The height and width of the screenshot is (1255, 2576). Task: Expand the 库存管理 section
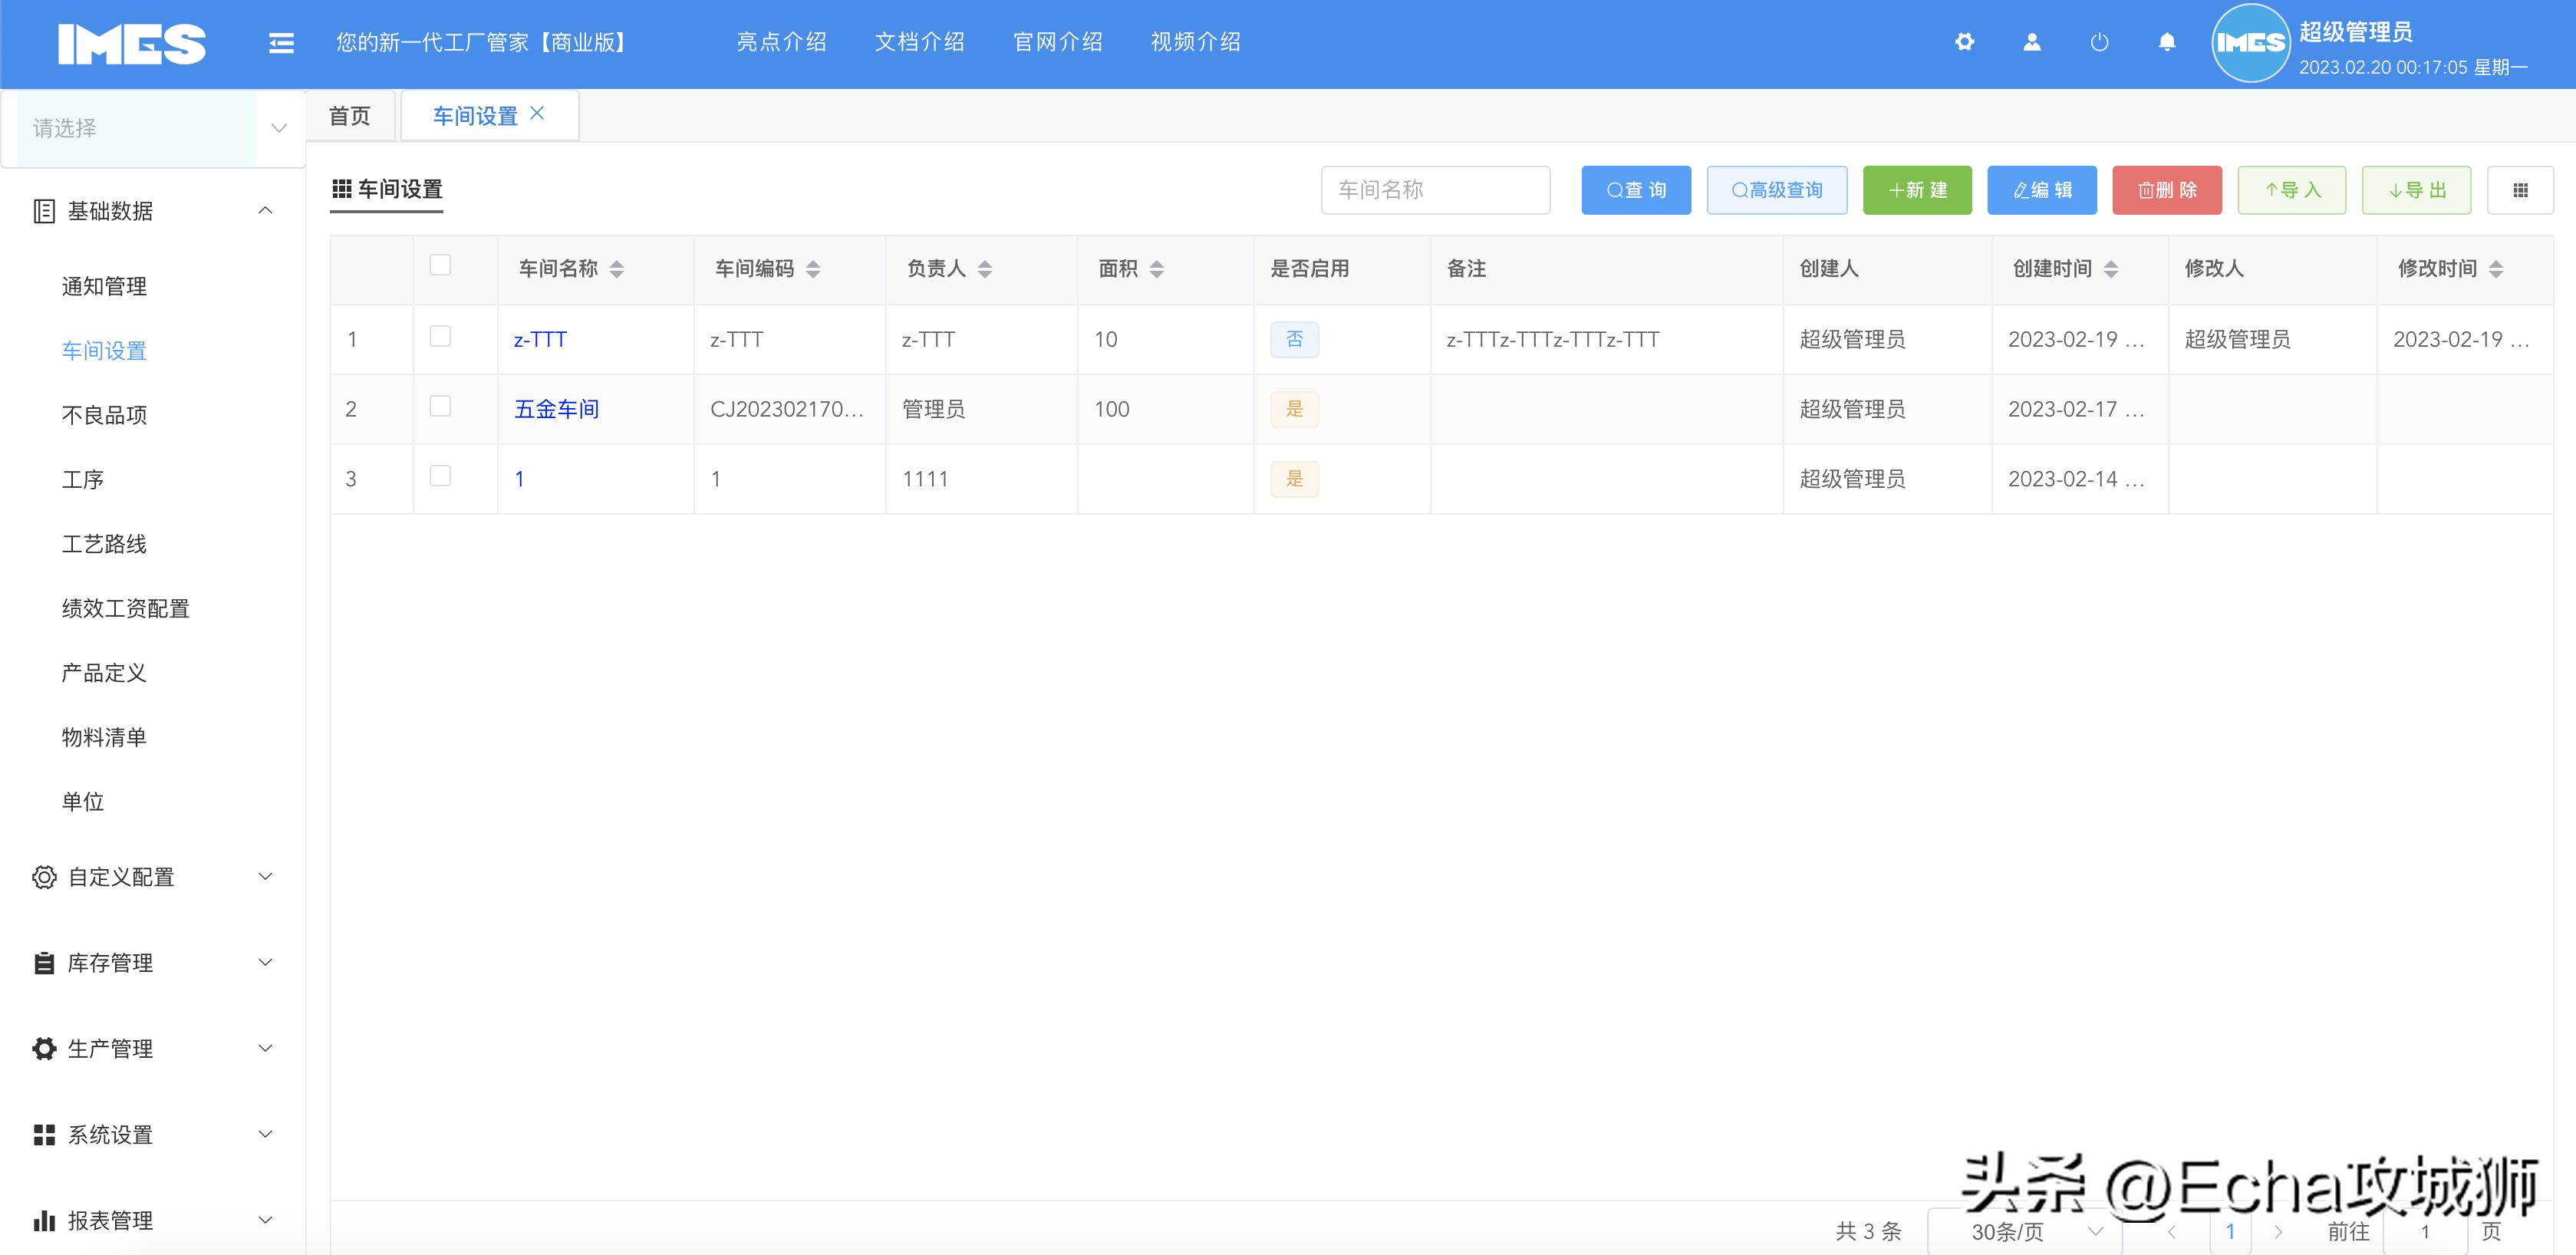(x=110, y=963)
